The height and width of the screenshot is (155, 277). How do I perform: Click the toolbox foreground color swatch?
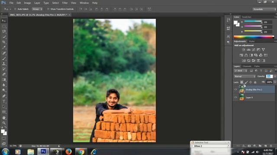tap(3, 131)
